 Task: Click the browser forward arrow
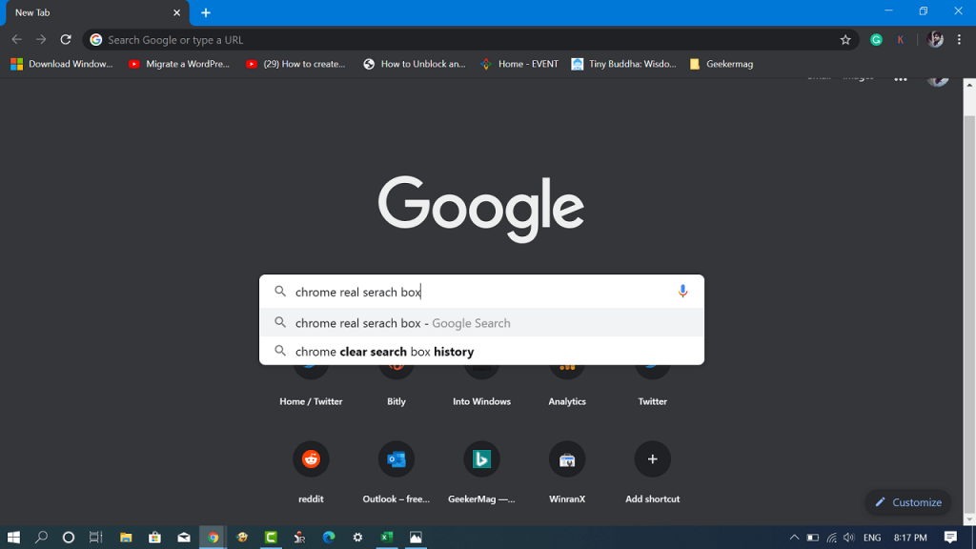41,40
